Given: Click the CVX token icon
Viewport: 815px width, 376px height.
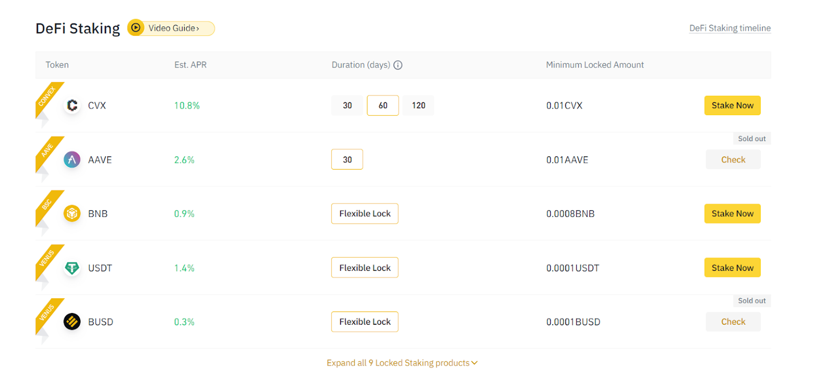Looking at the screenshot, I should pyautogui.click(x=72, y=105).
